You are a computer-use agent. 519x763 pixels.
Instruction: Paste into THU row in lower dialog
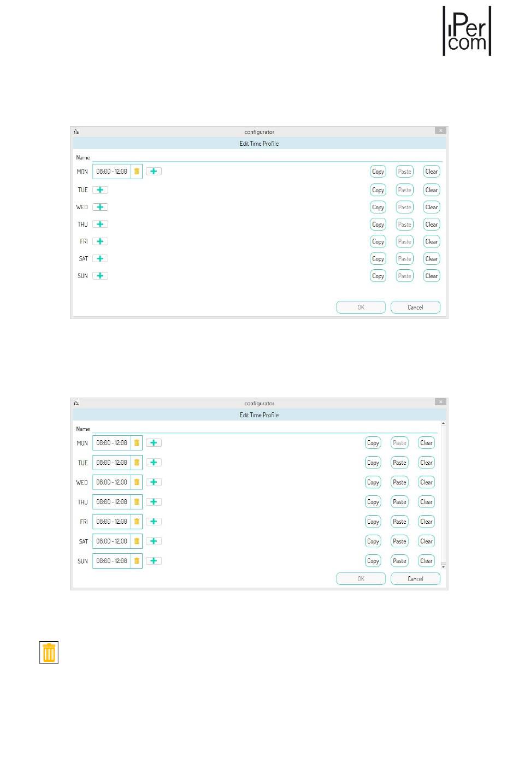click(x=400, y=502)
